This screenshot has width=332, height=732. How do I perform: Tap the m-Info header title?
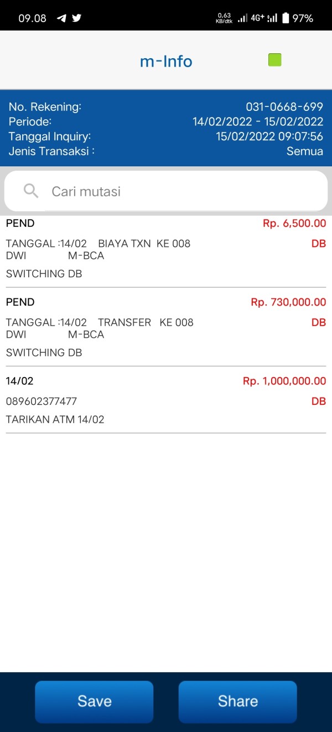(166, 61)
